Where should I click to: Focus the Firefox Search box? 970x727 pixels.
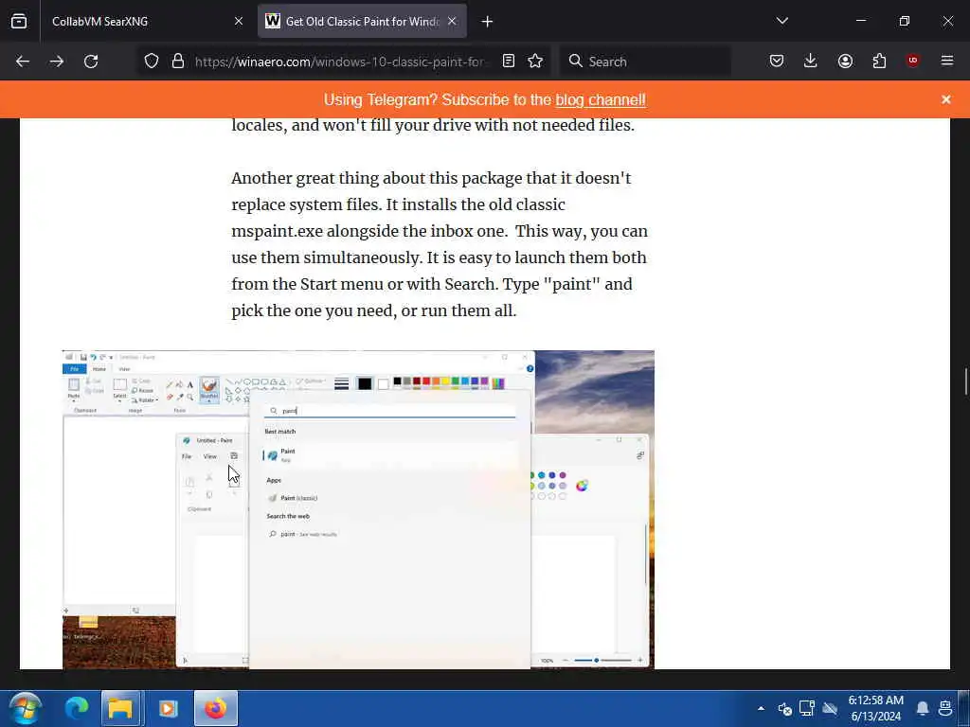(646, 62)
